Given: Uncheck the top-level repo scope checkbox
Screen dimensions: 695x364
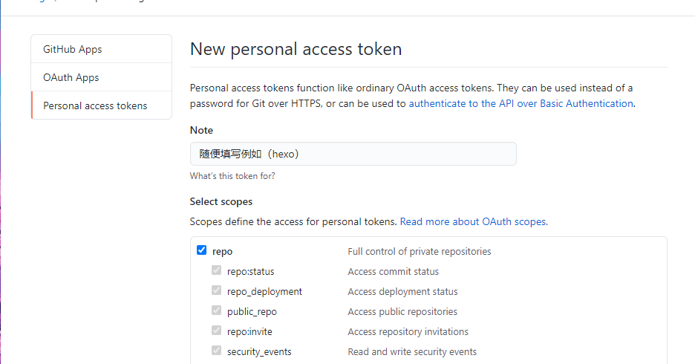Looking at the screenshot, I should (x=201, y=250).
